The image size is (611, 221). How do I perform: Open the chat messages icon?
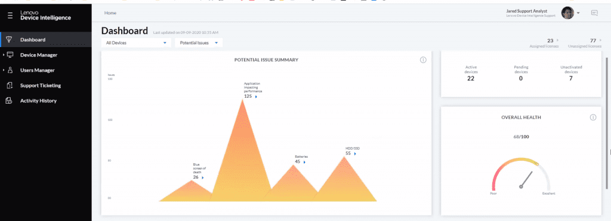(x=594, y=13)
